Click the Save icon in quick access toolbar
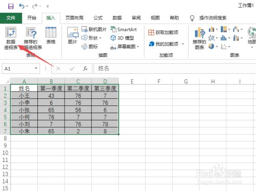Screen dimensions: 256x191 (x=11, y=6)
